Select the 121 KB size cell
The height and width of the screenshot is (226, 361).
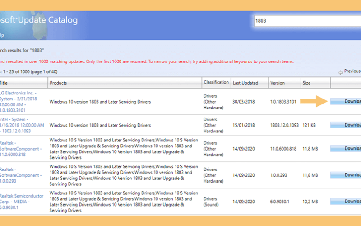pos(309,125)
